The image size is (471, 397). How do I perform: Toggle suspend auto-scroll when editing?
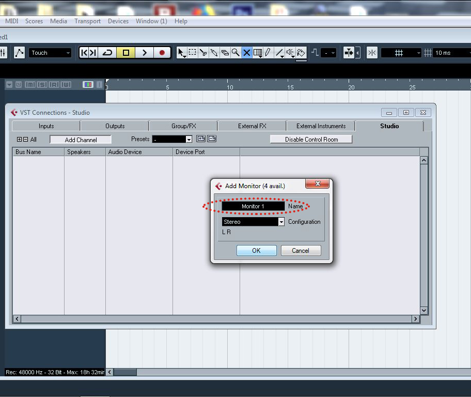[357, 53]
